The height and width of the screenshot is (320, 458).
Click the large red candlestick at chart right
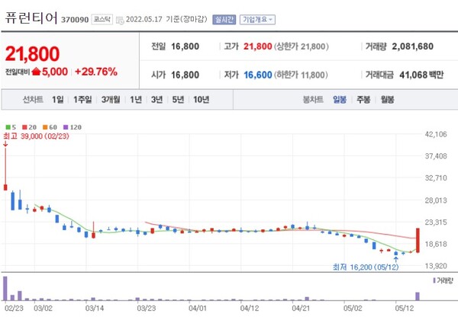(x=418, y=241)
